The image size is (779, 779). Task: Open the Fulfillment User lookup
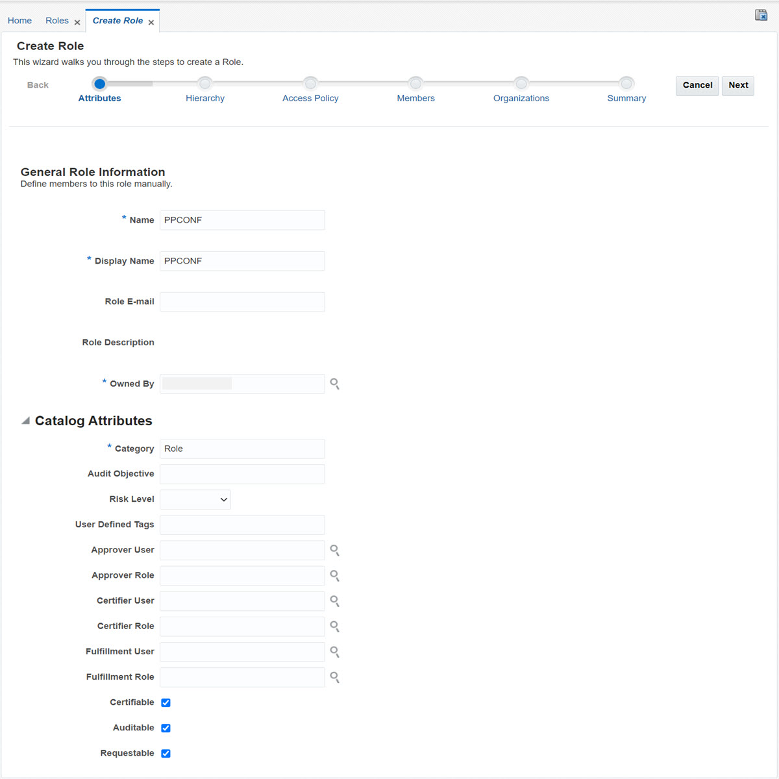coord(334,652)
